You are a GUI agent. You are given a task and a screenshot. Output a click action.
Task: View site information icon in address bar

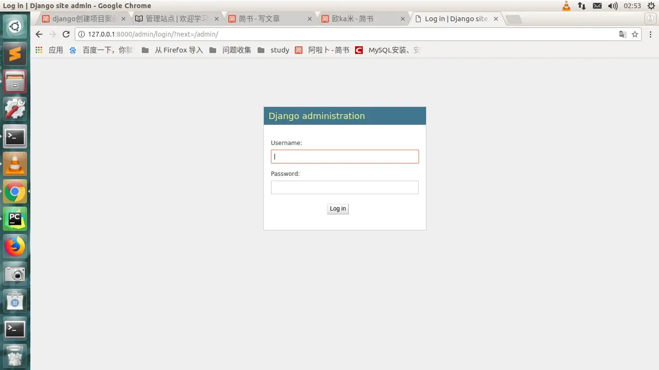pyautogui.click(x=82, y=34)
